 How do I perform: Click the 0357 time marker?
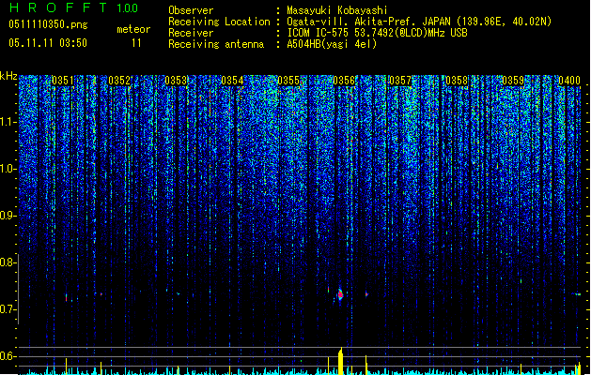[x=400, y=81]
